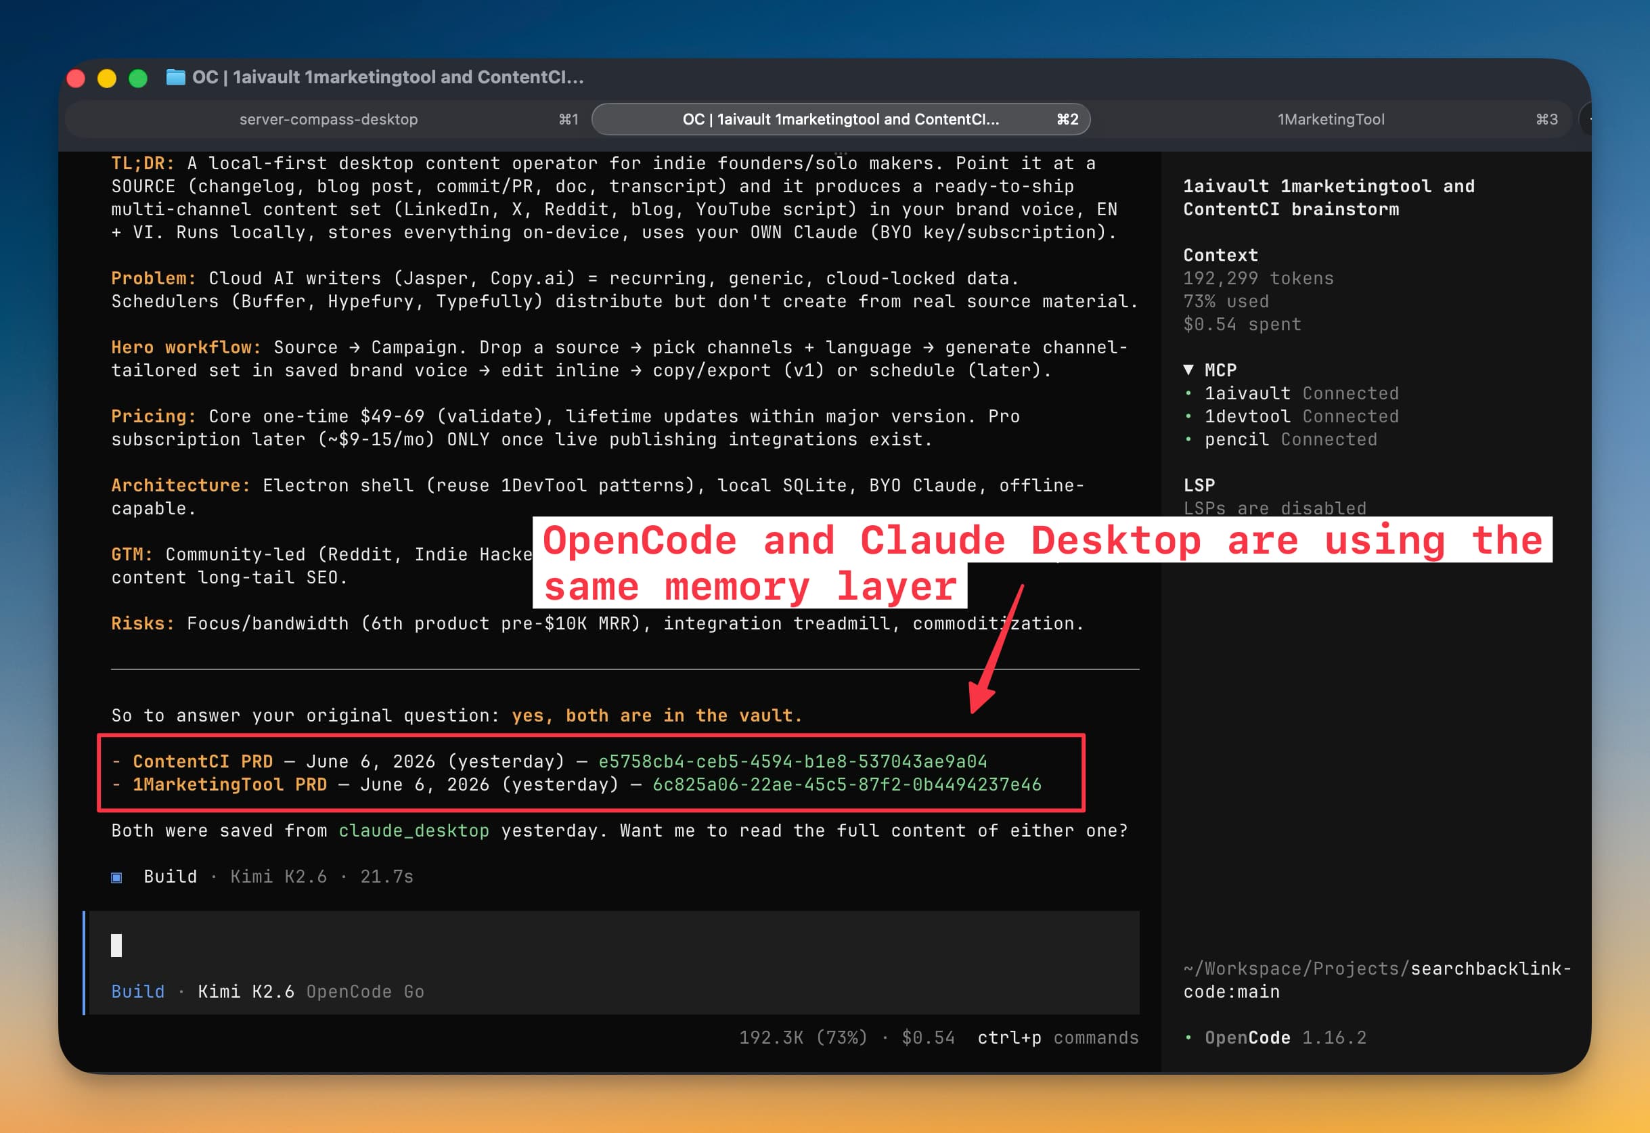Click the blue square icon before Build Kimi K2.6 21.7s

tap(116, 877)
